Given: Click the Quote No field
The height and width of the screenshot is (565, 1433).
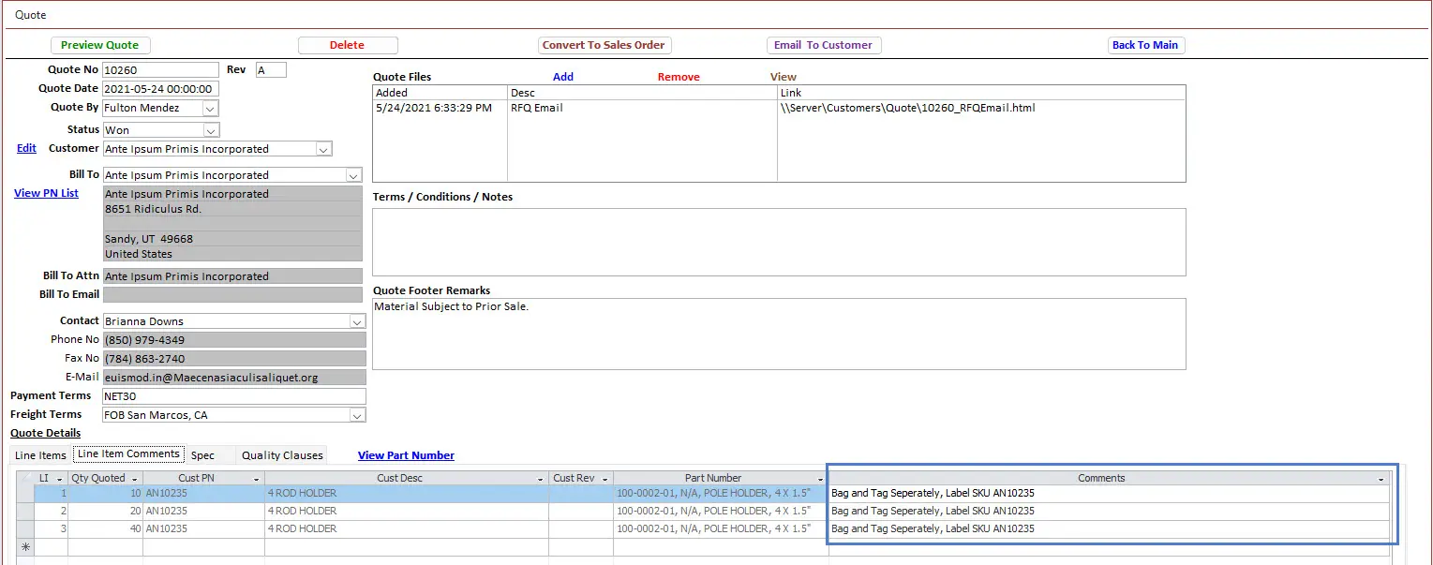Looking at the screenshot, I should pos(160,70).
